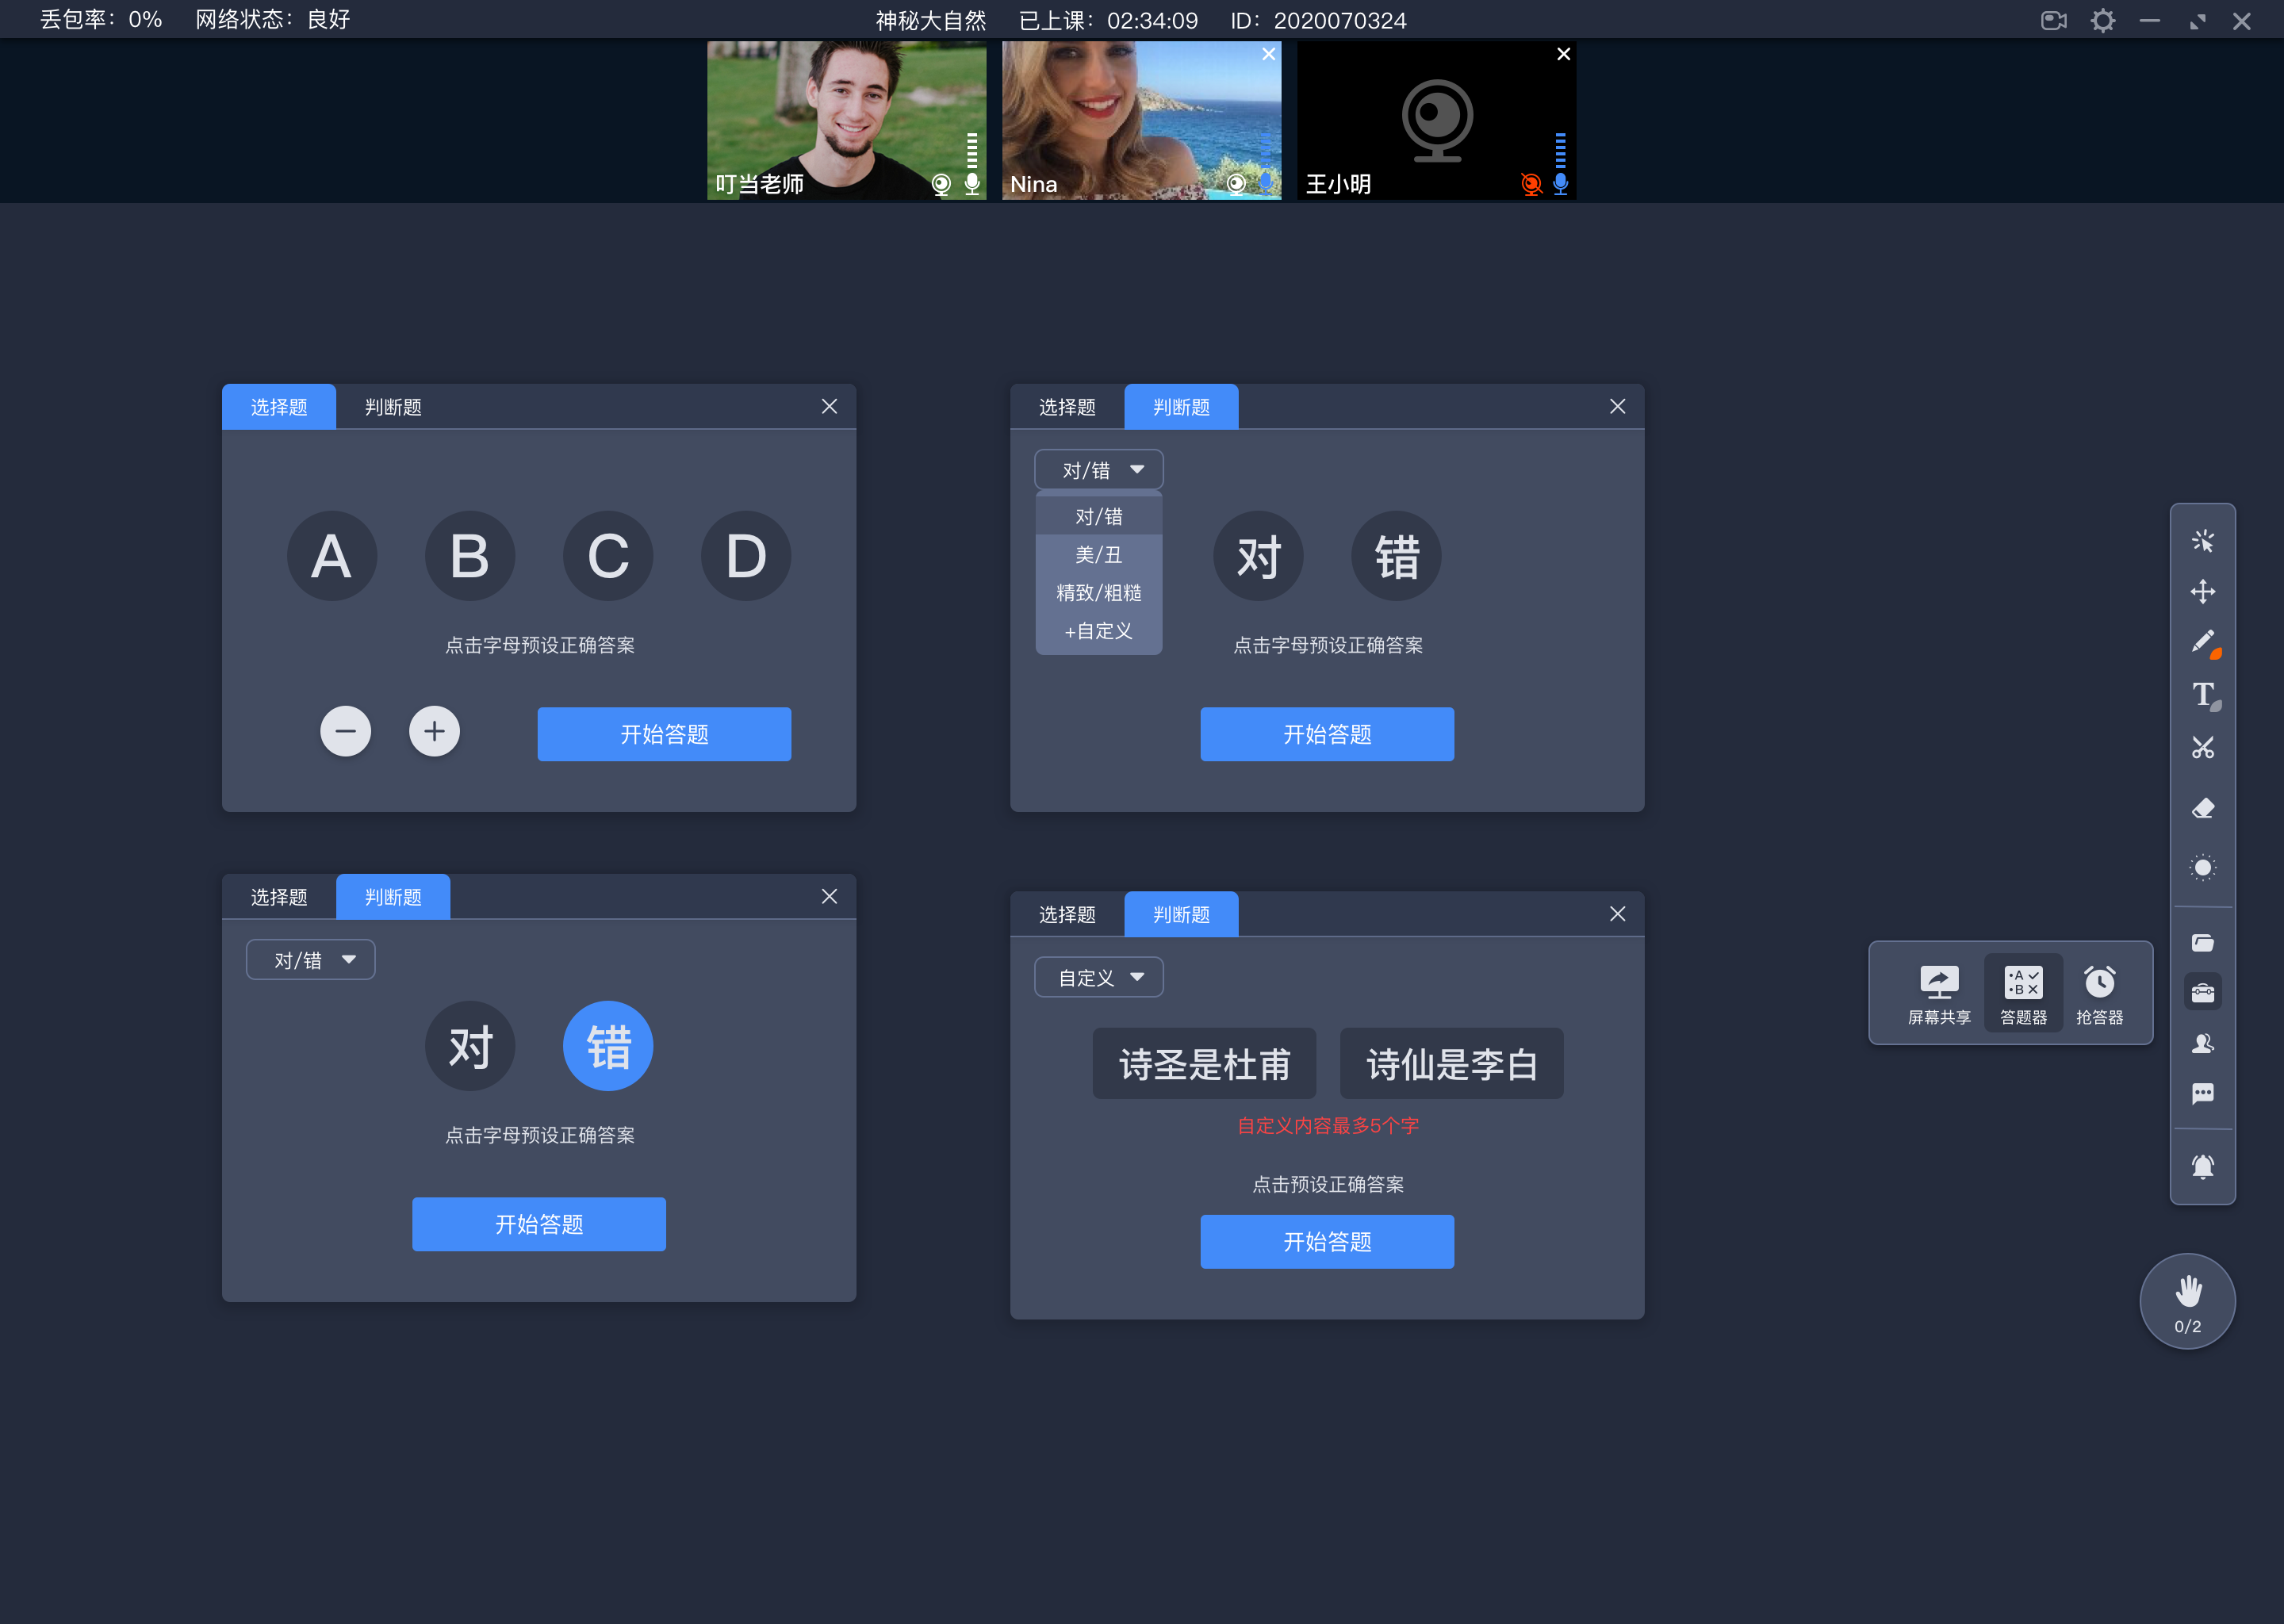Click the text tool icon in toolbar

pos(2205,694)
